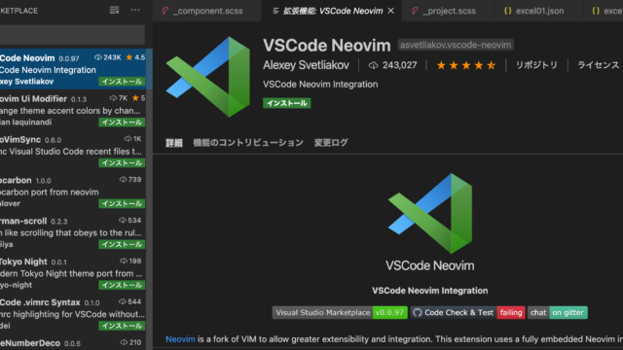The height and width of the screenshot is (350, 623).
Task: Select Code Neovim 0.0.97 extension row
Action: coord(73,69)
